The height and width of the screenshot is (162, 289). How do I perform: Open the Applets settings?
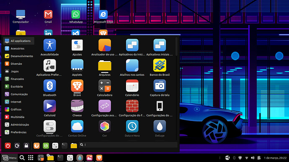coord(77,68)
